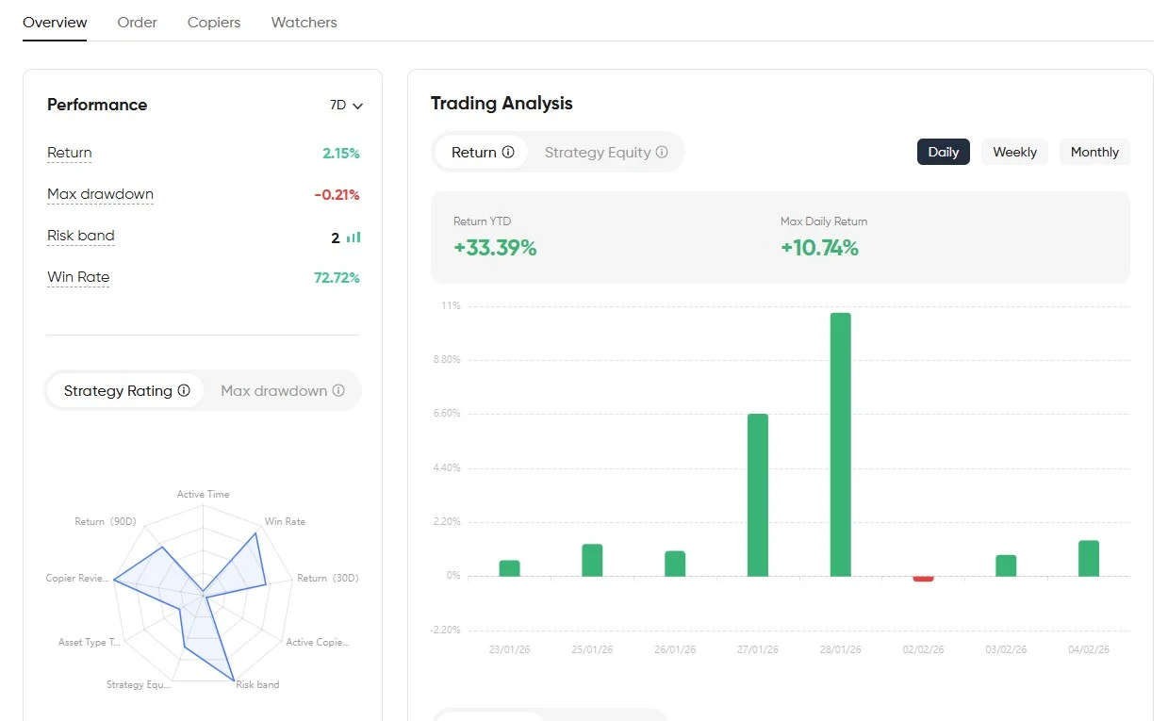Set chart interval to Weekly
This screenshot has width=1168, height=721.
pos(1014,152)
